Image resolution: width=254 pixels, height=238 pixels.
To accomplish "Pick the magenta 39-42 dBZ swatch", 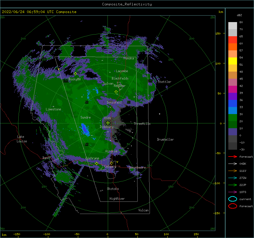I will click(x=233, y=89).
